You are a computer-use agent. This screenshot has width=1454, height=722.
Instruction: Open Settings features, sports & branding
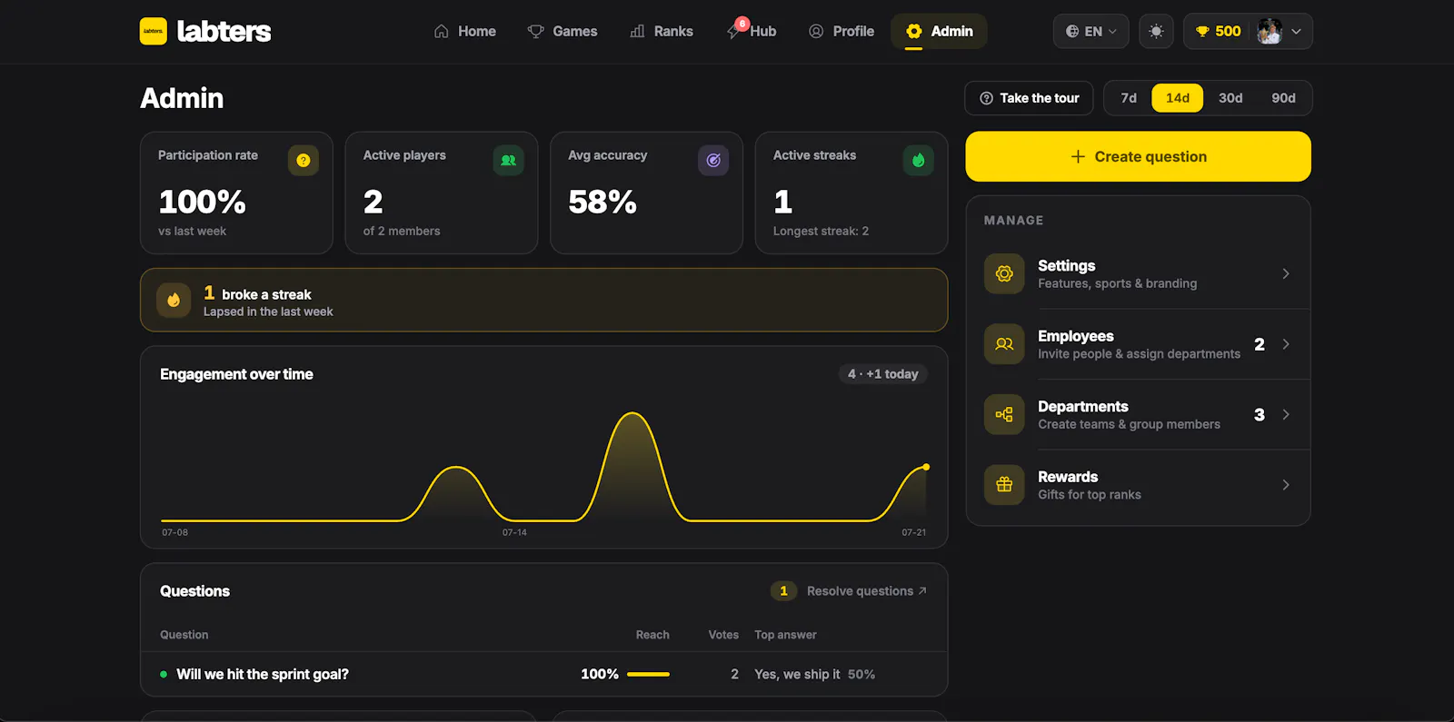pos(1139,273)
